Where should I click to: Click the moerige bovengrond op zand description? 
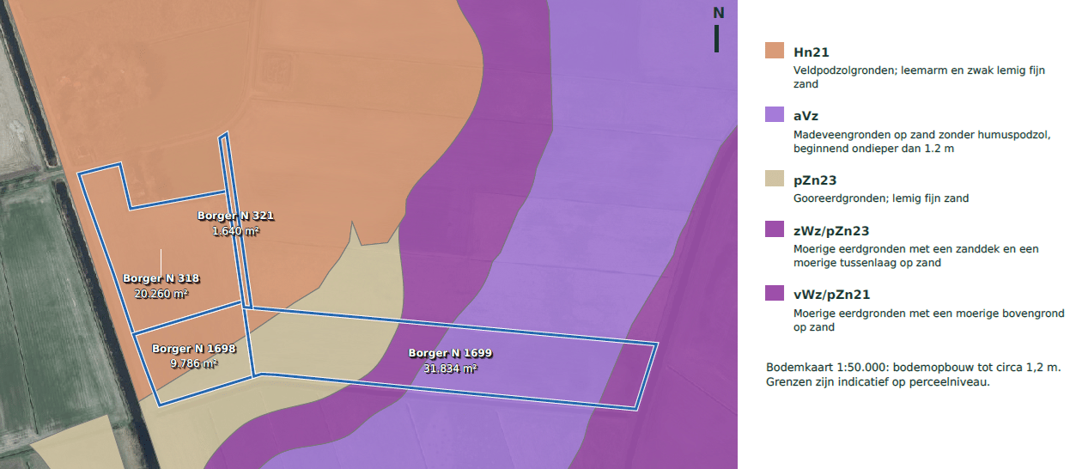[x=929, y=320]
